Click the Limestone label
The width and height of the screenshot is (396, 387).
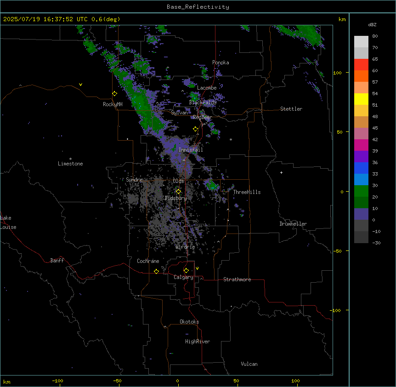[70, 164]
